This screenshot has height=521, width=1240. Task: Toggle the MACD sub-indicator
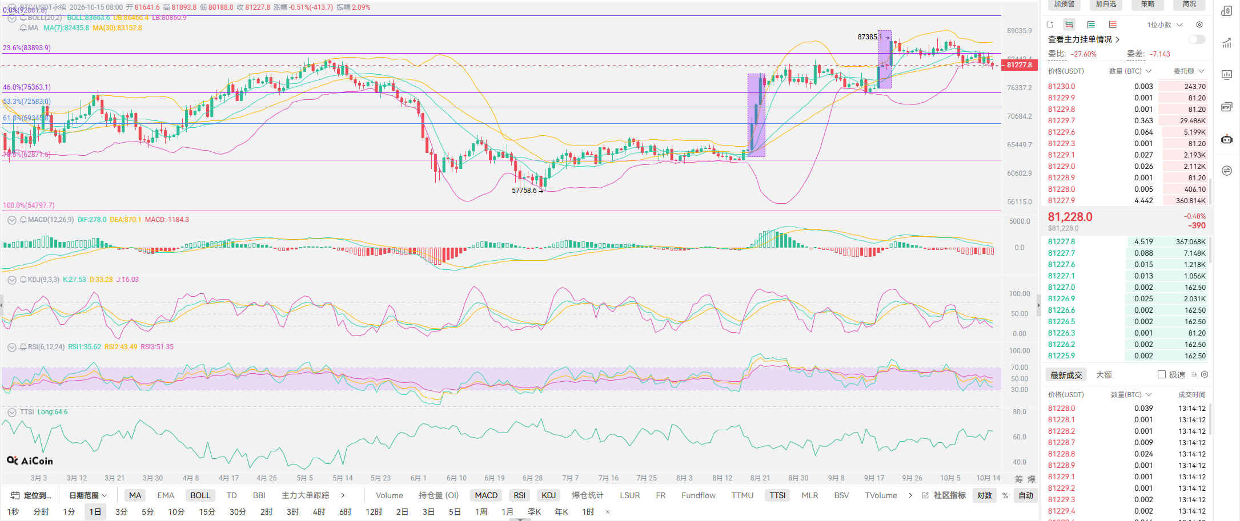point(486,495)
